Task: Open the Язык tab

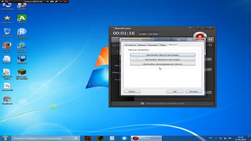Action: tap(163, 45)
